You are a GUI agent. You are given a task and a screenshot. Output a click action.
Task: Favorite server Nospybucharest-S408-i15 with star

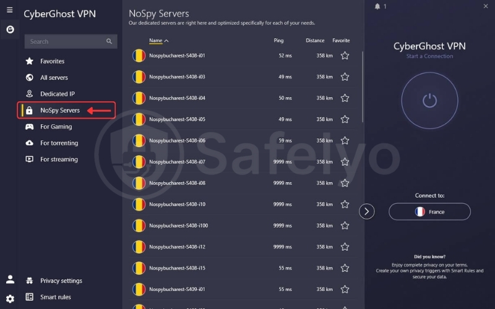click(345, 268)
